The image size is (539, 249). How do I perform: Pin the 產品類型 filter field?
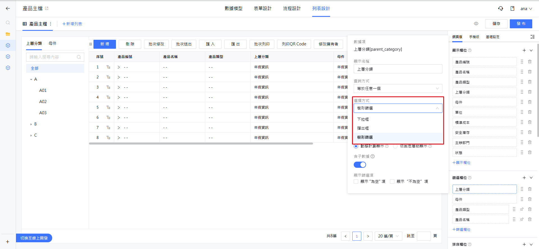pos(522,209)
